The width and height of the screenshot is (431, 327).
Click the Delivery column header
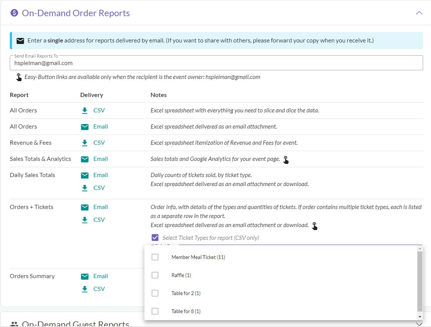(91, 95)
